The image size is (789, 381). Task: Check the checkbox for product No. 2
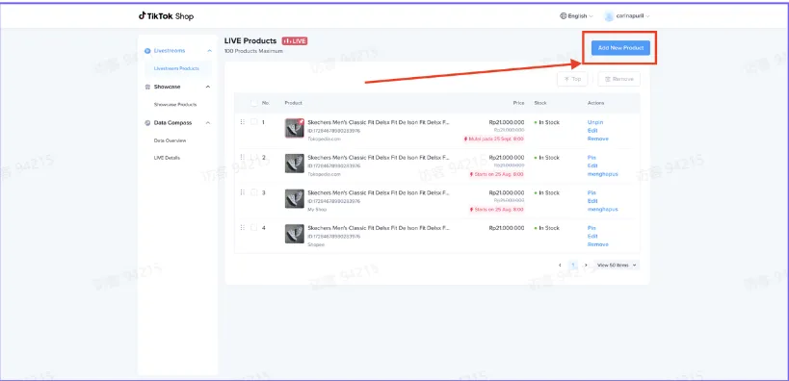[253, 157]
